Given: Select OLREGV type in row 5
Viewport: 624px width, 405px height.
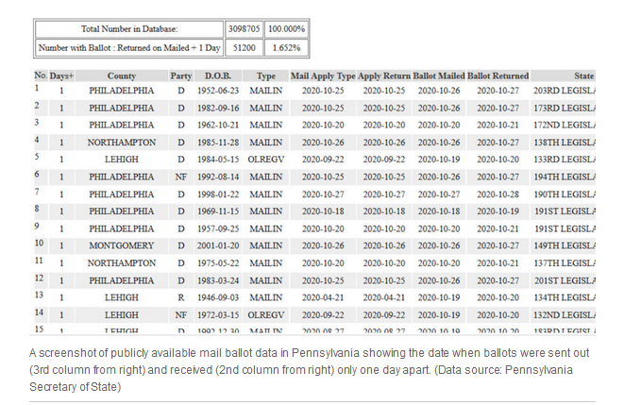Looking at the screenshot, I should (266, 160).
